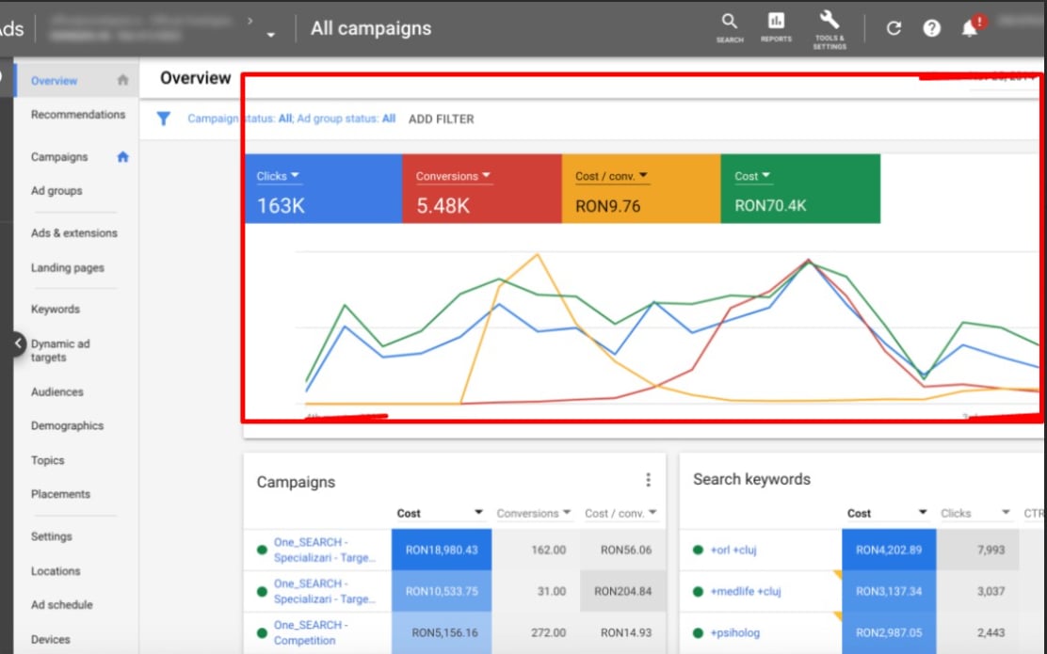Click the ADD FILTER button
The width and height of the screenshot is (1047, 654).
point(441,120)
